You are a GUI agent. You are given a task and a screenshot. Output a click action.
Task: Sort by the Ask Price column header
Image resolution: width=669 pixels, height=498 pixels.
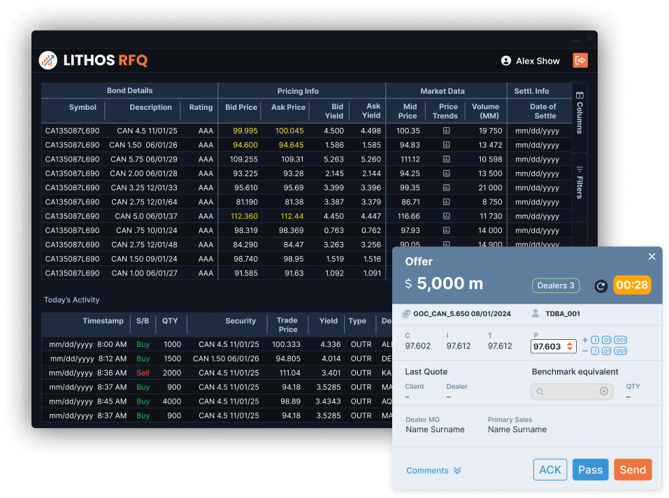click(x=289, y=107)
